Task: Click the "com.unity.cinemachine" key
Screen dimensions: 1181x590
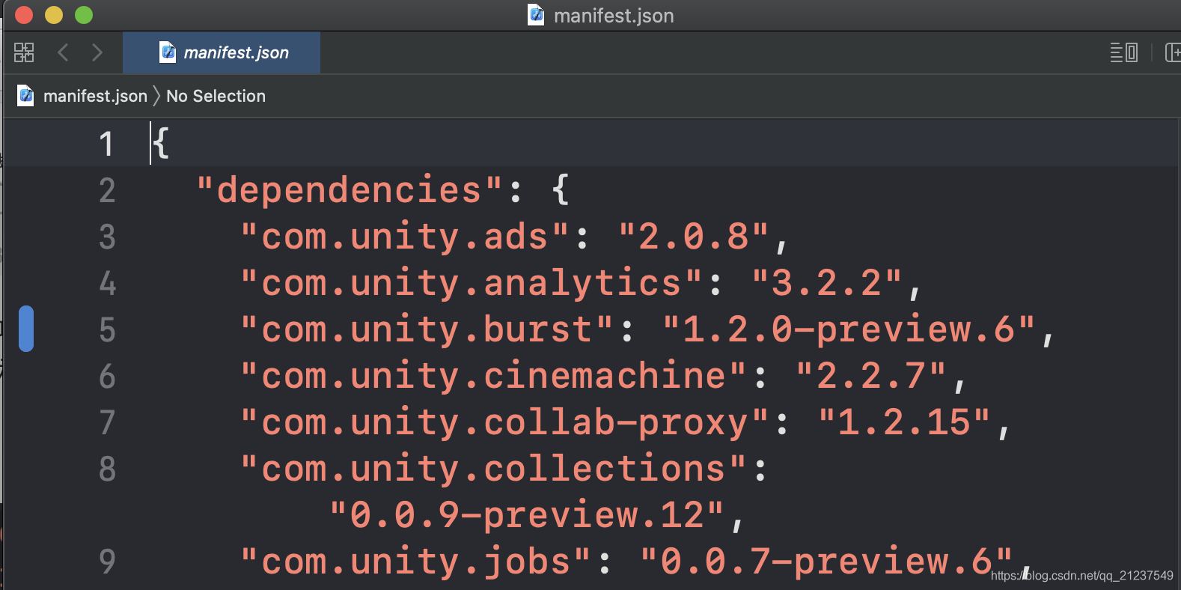Action: point(494,376)
